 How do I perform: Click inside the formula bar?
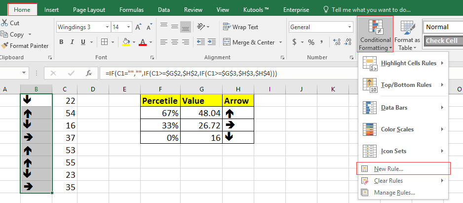click(280, 73)
